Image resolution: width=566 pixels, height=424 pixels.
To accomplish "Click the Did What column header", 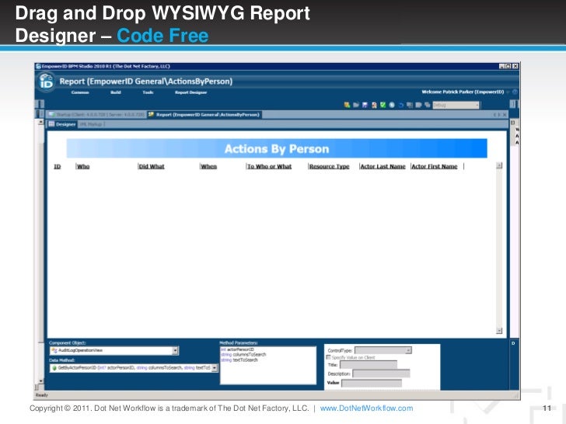I will click(x=152, y=166).
